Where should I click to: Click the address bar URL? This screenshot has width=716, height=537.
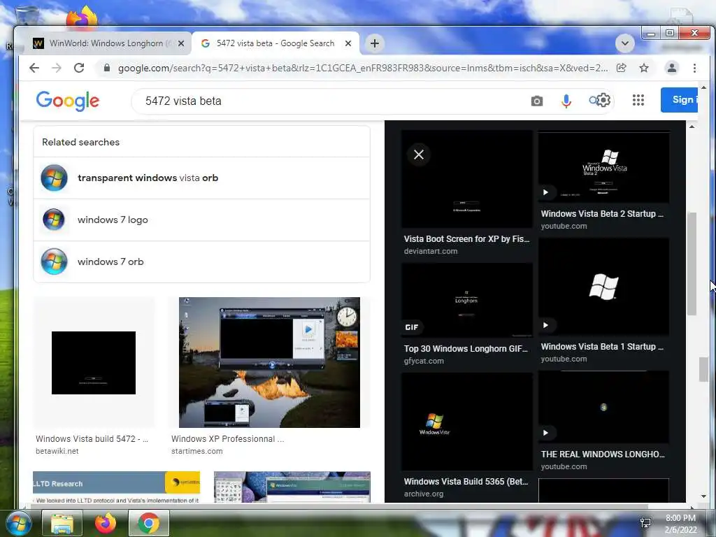coord(363,68)
